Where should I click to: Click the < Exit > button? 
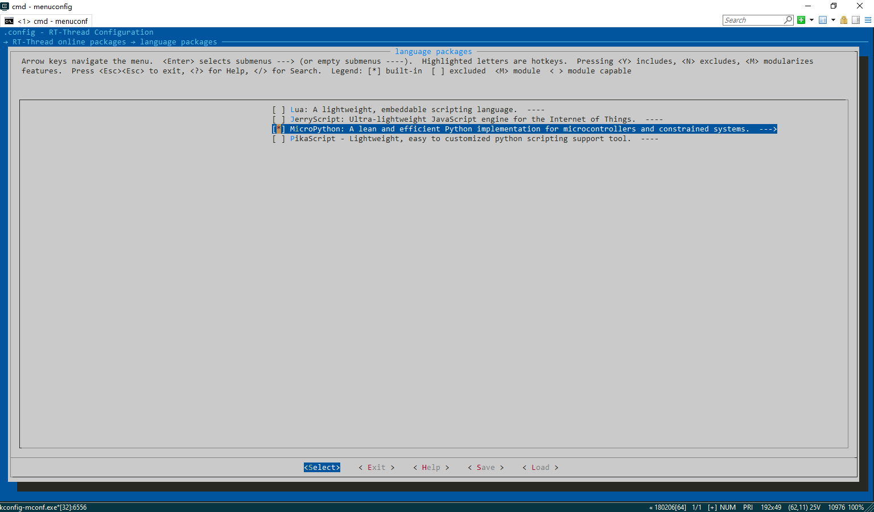377,467
